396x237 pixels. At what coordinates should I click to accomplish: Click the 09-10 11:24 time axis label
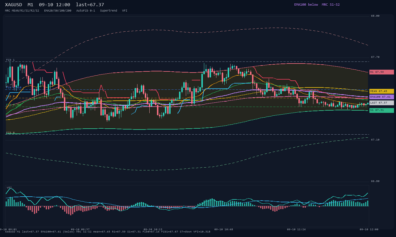click(x=296, y=229)
